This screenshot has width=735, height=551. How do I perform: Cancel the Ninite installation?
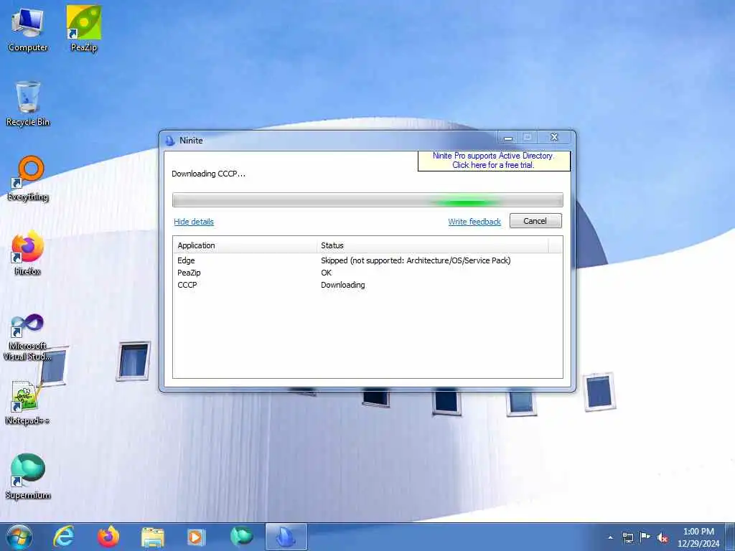click(535, 221)
